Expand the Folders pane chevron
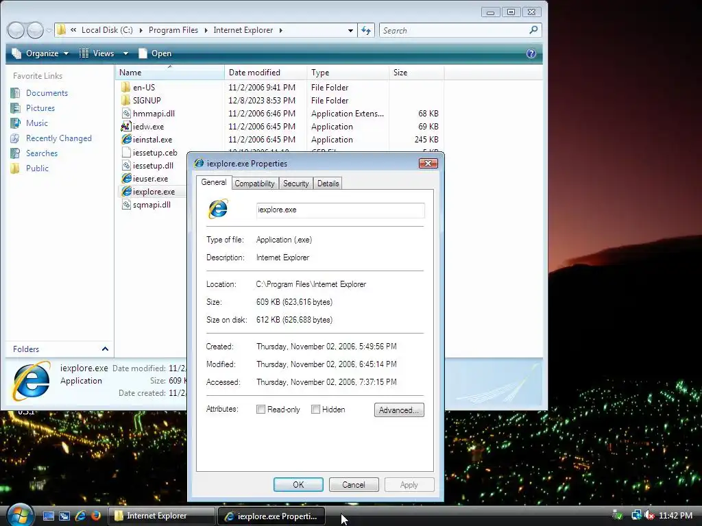The height and width of the screenshot is (526, 702). click(x=105, y=349)
